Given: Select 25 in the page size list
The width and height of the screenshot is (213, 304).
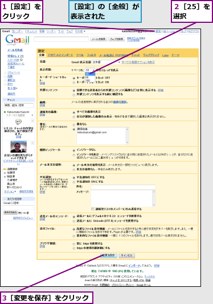Looking at the screenshot, I should (90, 74).
